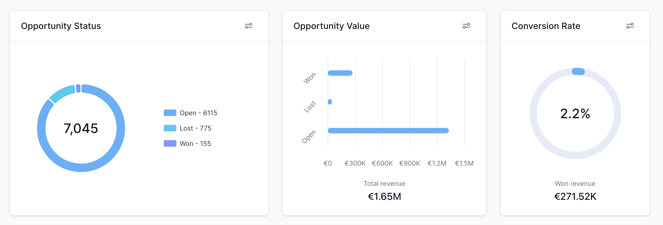Toggle the Won - 155 legend entry
The width and height of the screenshot is (663, 225).
pyautogui.click(x=195, y=143)
